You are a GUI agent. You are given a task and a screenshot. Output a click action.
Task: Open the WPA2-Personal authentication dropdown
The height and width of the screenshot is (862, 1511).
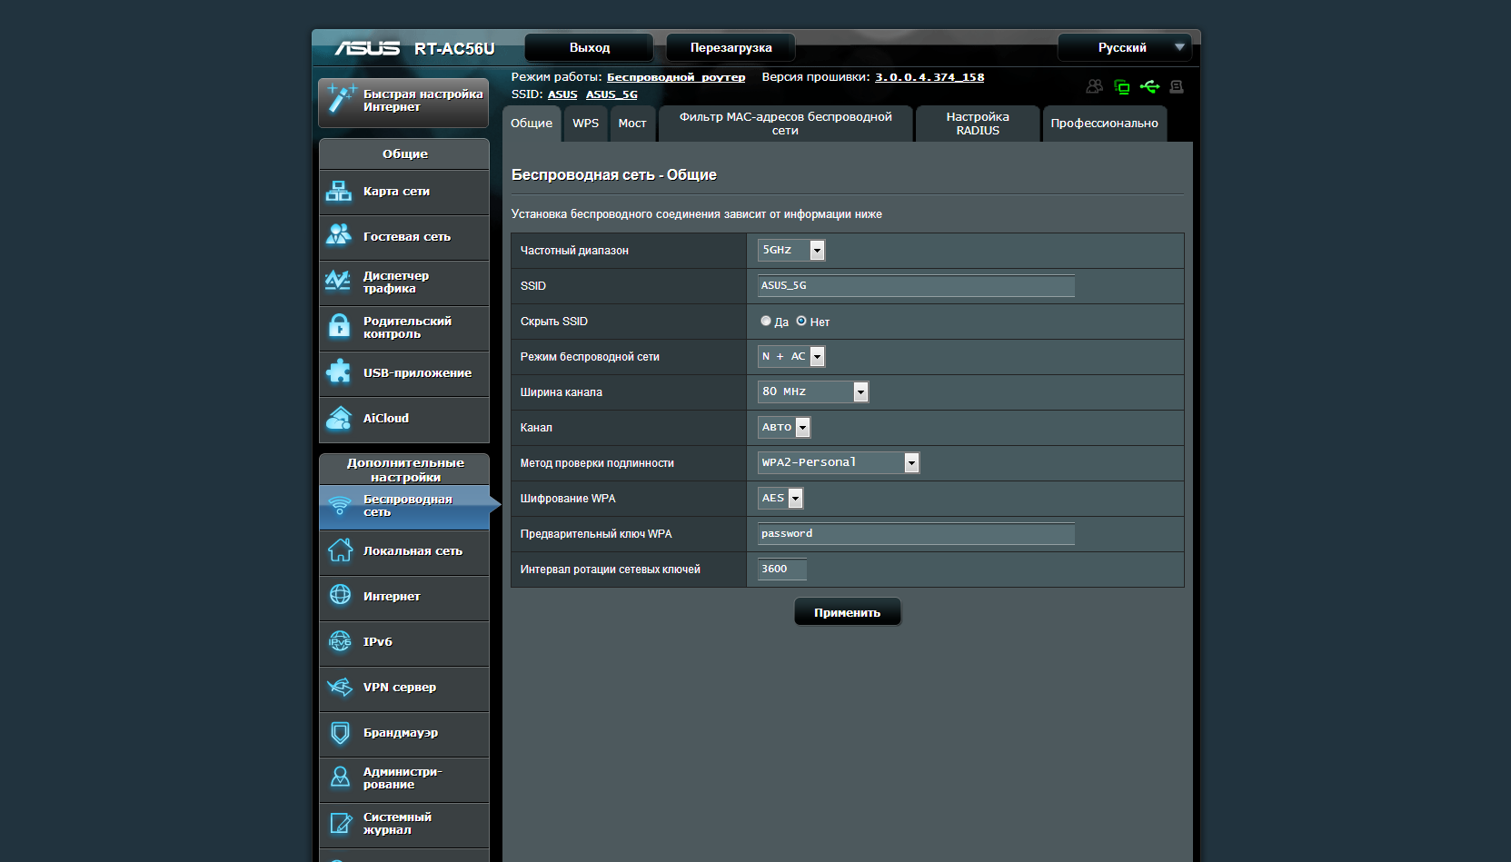(839, 462)
